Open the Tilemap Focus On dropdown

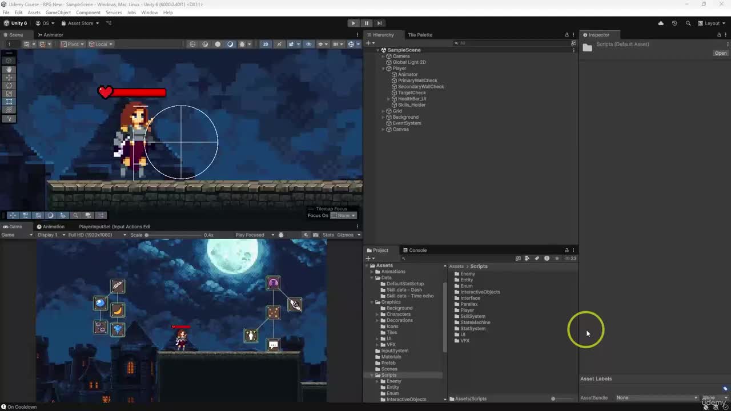tap(344, 215)
